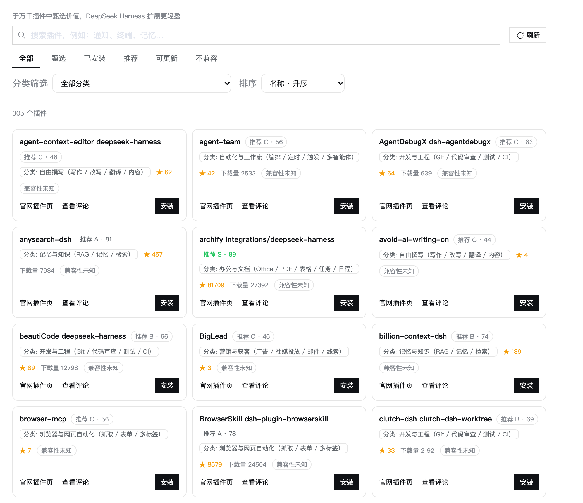583x503 pixels.
Task: Click the anysearch-dsh plugin title
Action: (x=45, y=239)
